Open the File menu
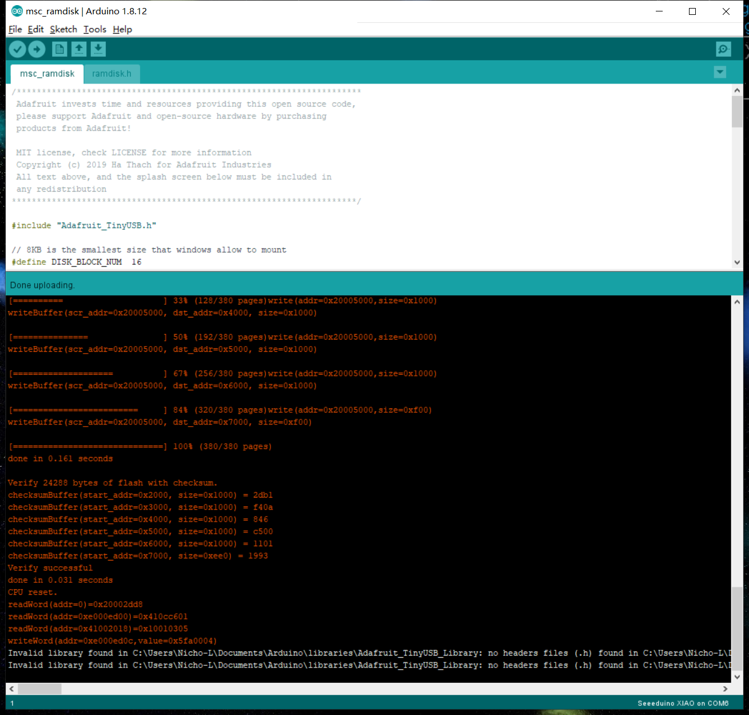 click(15, 29)
